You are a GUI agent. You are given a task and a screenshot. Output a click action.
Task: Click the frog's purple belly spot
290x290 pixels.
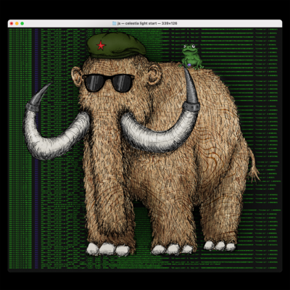click(190, 65)
